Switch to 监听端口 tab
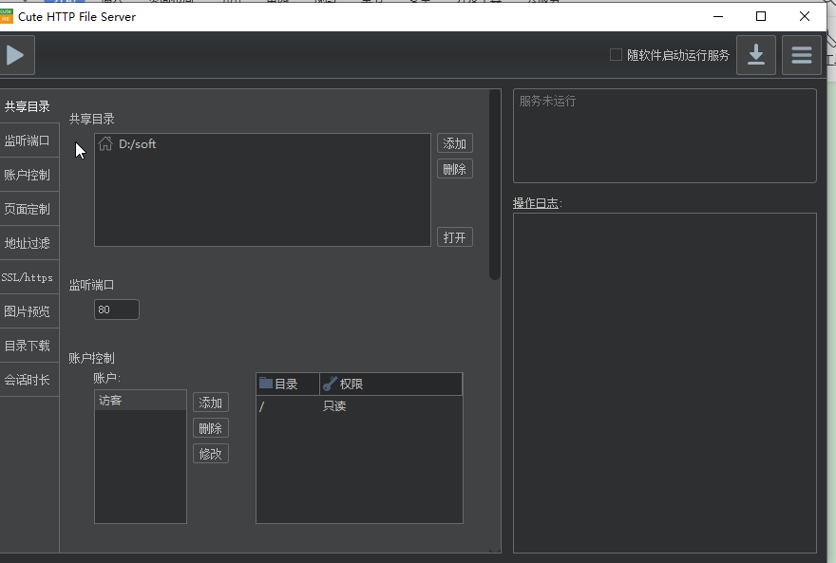 pyautogui.click(x=28, y=141)
